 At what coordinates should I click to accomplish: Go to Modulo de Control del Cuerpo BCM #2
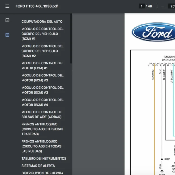point(42,51)
